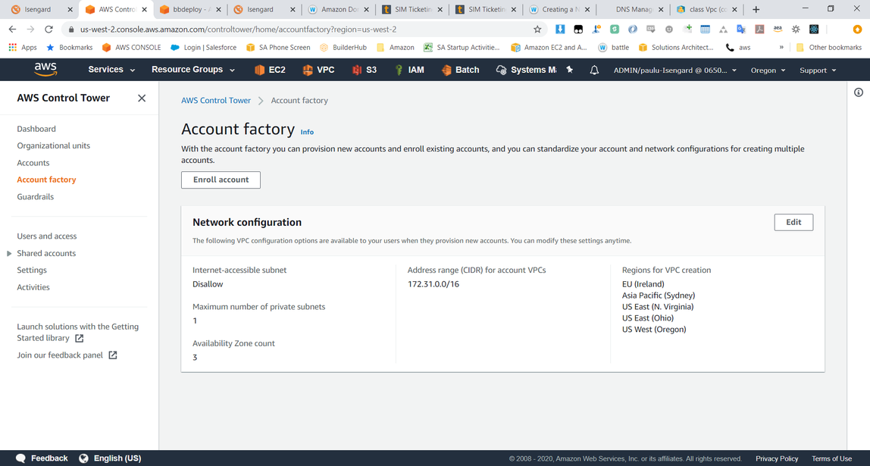Select Account factory in the sidebar

pyautogui.click(x=47, y=180)
